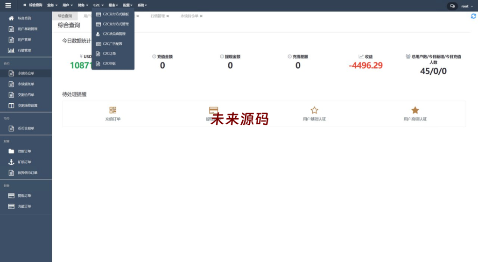Collapse the C2C top menu dropdown
This screenshot has height=262, width=478.
click(x=98, y=5)
